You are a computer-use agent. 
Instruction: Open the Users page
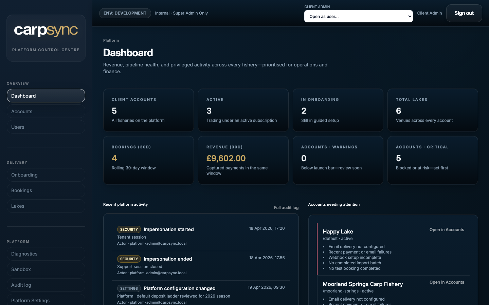46,127
